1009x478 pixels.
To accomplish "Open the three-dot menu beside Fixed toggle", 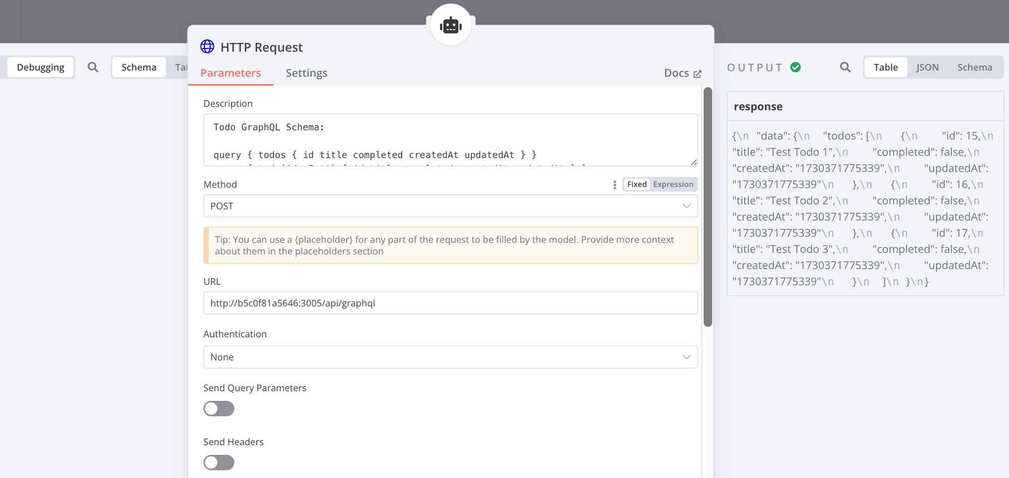I will 614,184.
